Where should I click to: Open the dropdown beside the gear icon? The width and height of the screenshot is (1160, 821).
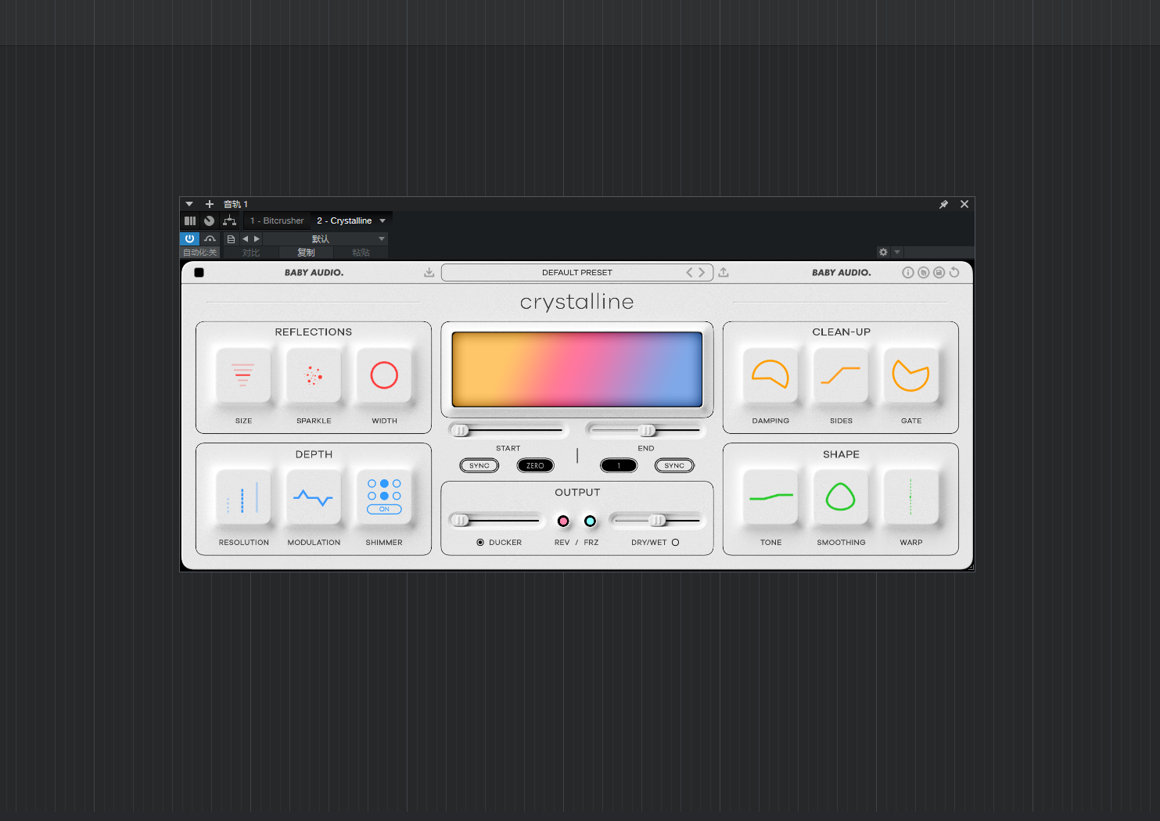[897, 252]
